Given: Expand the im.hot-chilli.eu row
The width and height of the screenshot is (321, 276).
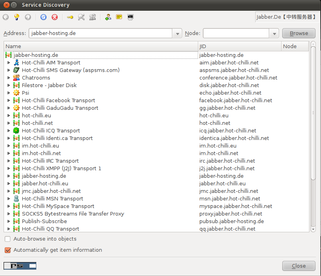Looking at the screenshot, I should (9, 146).
